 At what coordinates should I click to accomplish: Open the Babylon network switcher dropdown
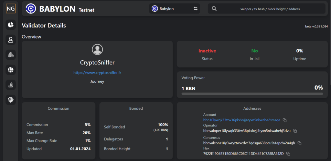click(x=174, y=9)
